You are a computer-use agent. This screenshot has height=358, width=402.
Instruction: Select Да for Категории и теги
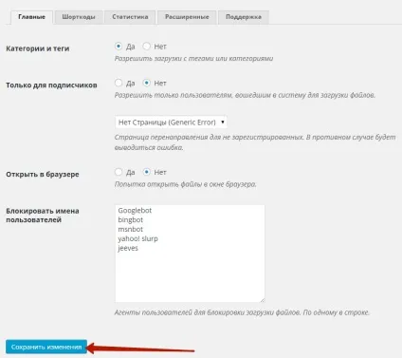click(x=119, y=47)
